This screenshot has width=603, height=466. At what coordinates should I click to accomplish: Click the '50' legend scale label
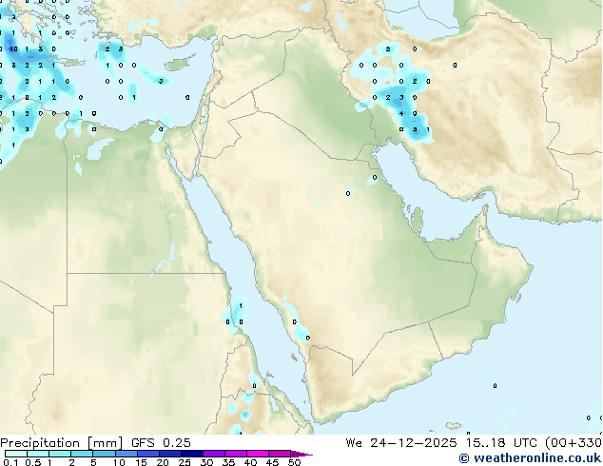(294, 462)
